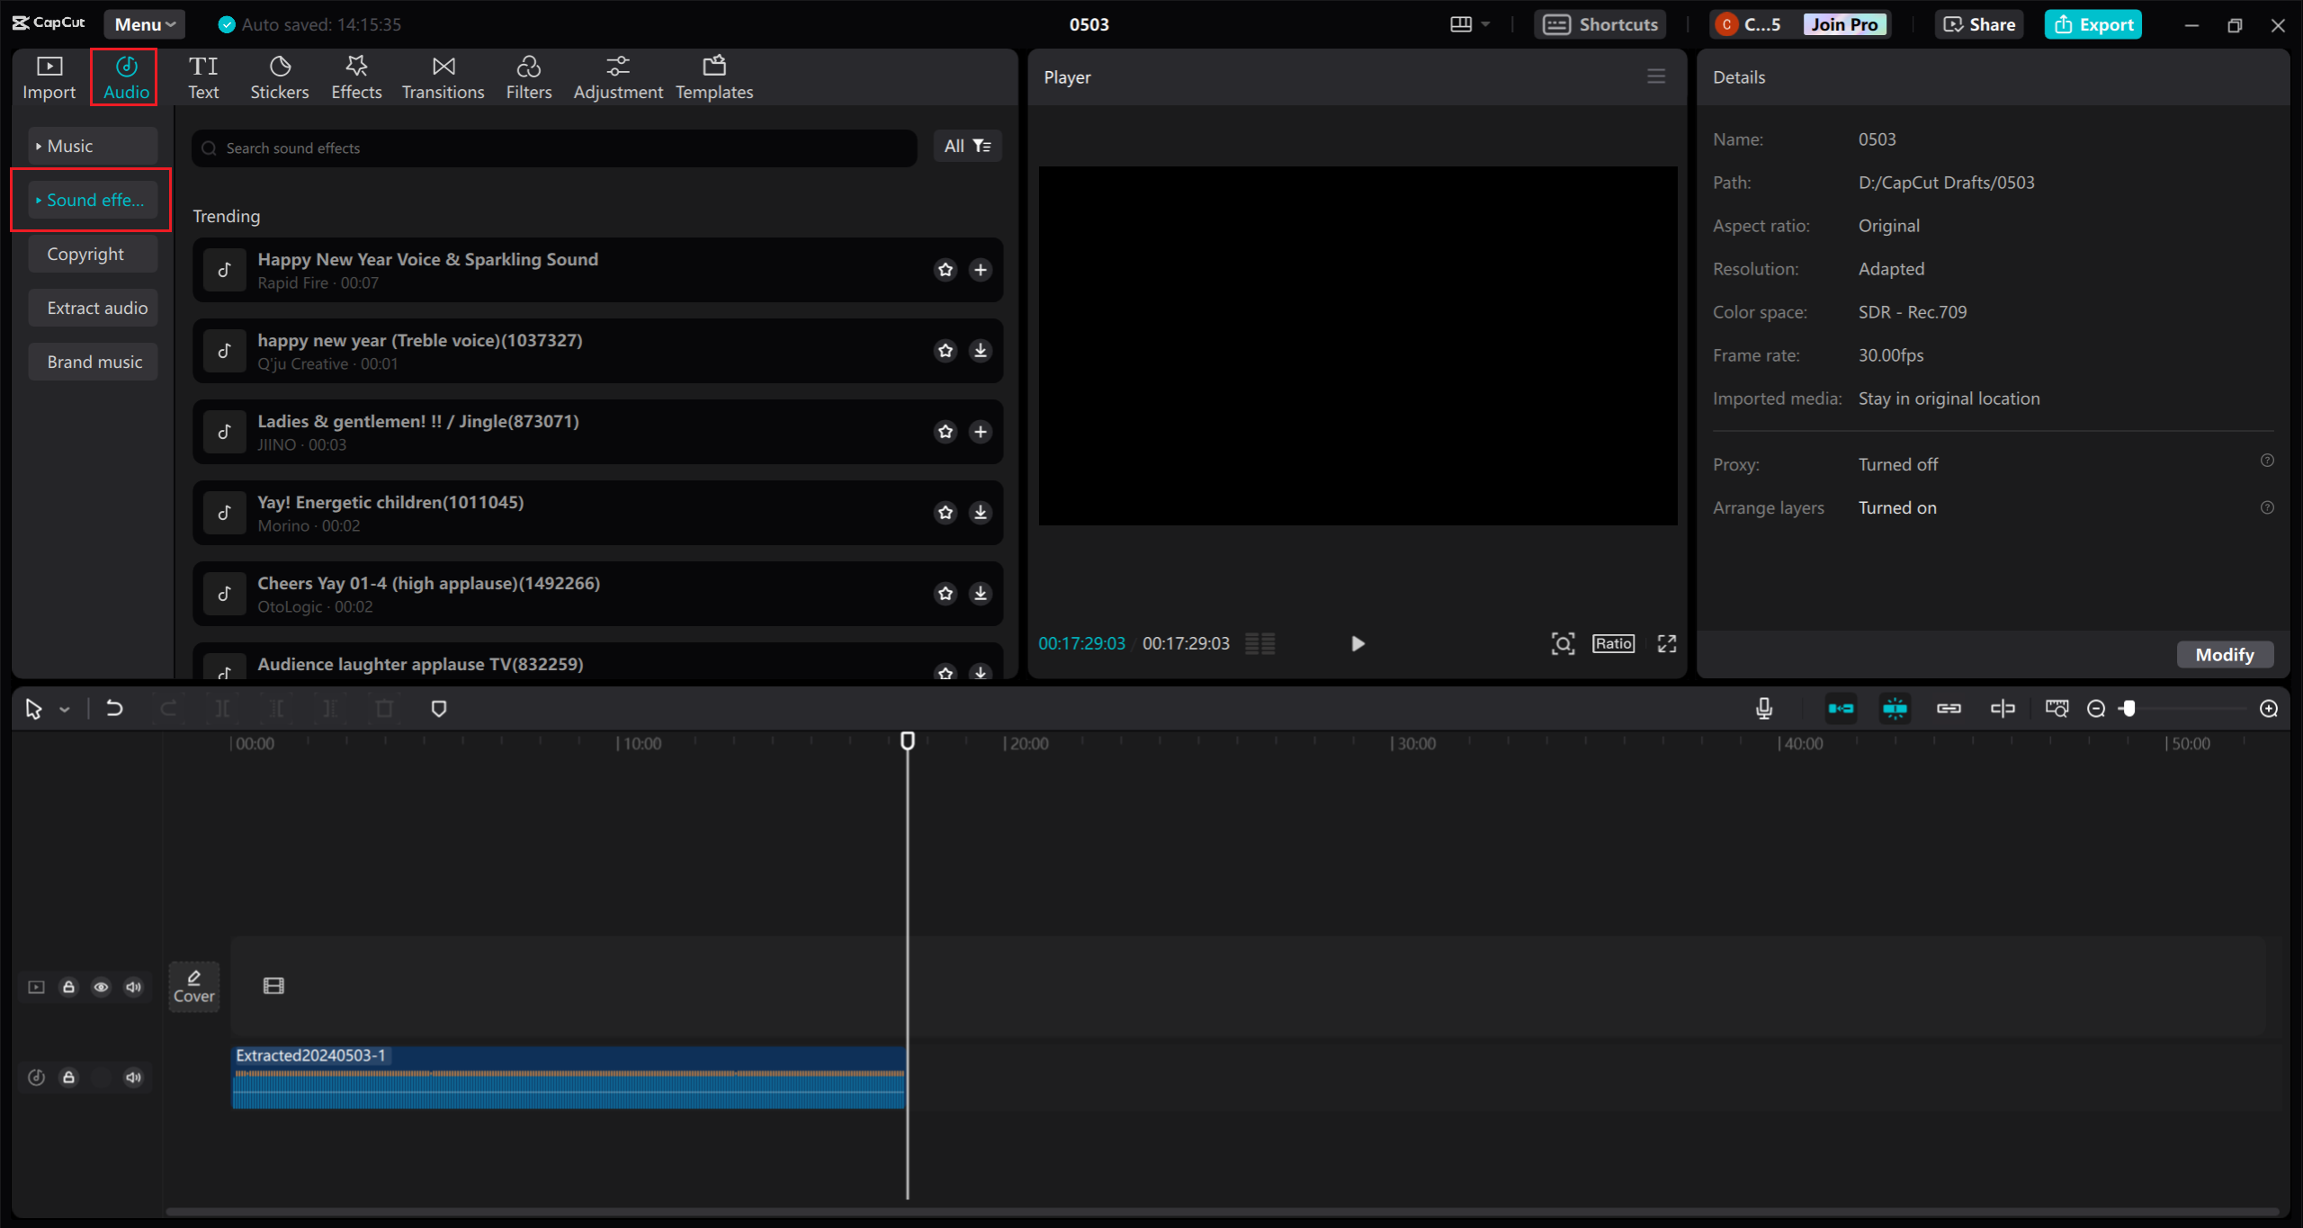Download the happy new year Treble voice sound

click(980, 351)
